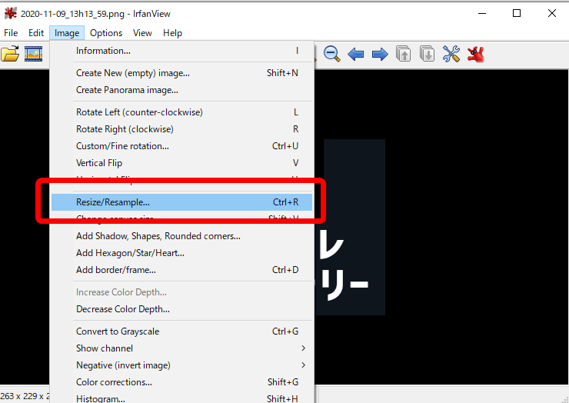Open the Slideshow filmstrip toolbar icon

click(x=33, y=54)
